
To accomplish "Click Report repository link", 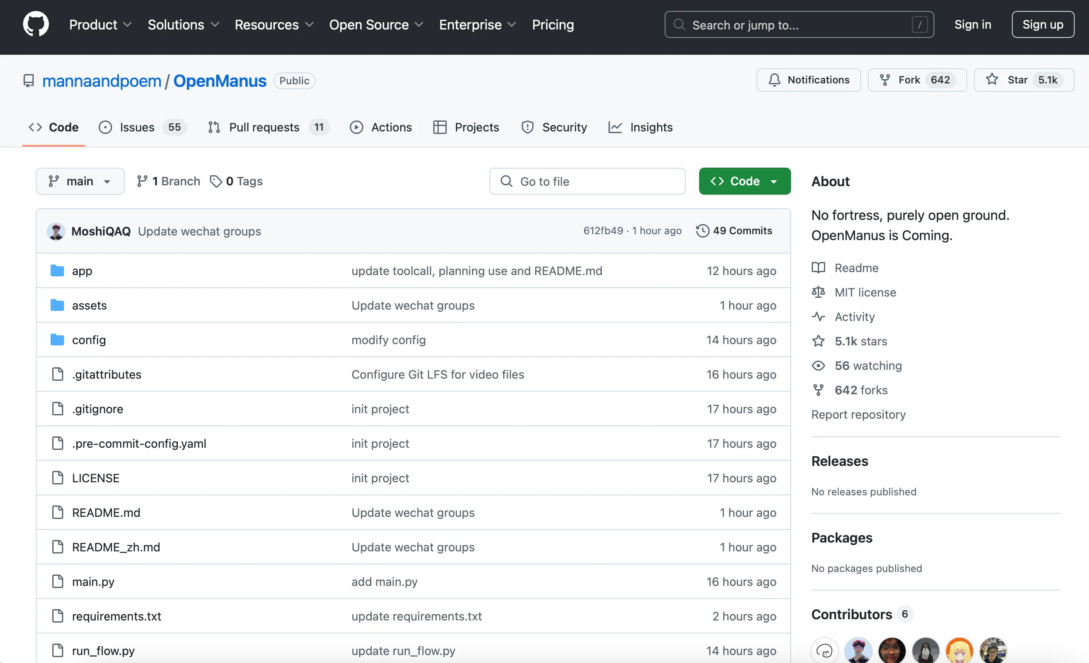I will [858, 414].
